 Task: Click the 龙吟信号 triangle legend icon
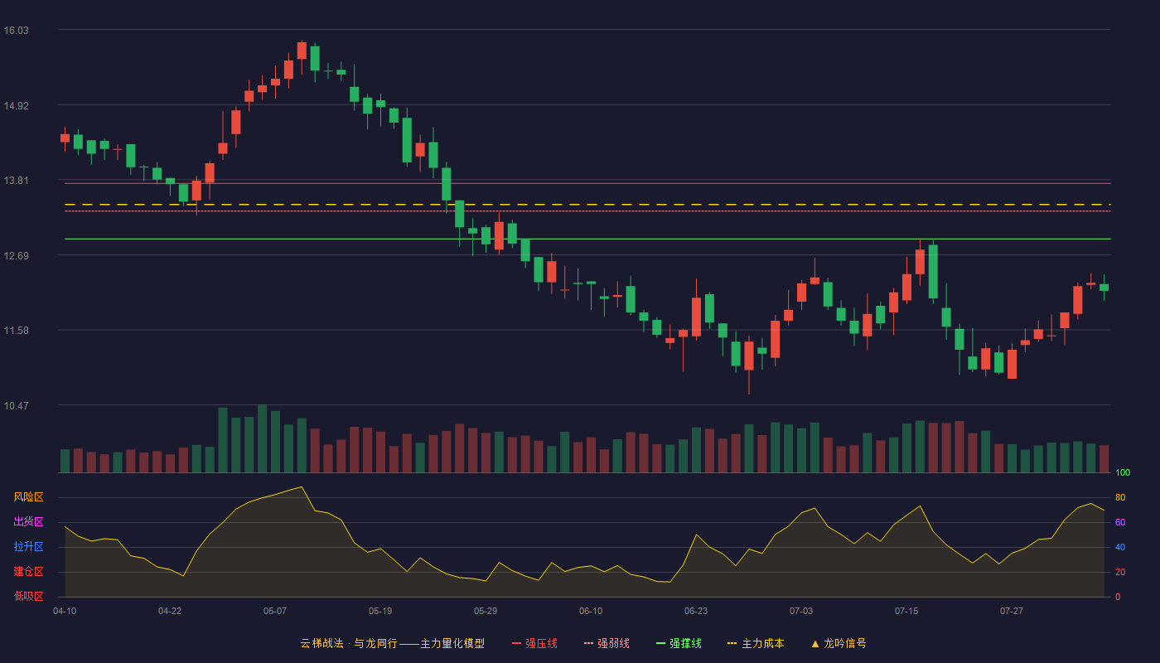(x=815, y=643)
